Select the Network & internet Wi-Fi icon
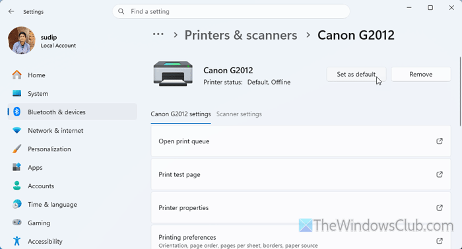 [16, 130]
